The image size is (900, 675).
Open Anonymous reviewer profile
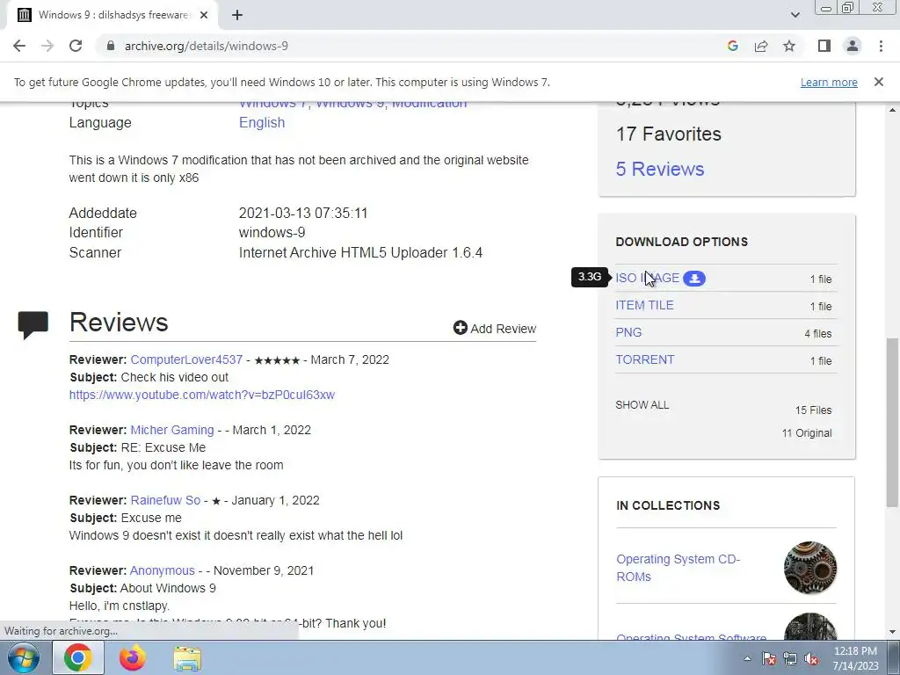tap(162, 570)
